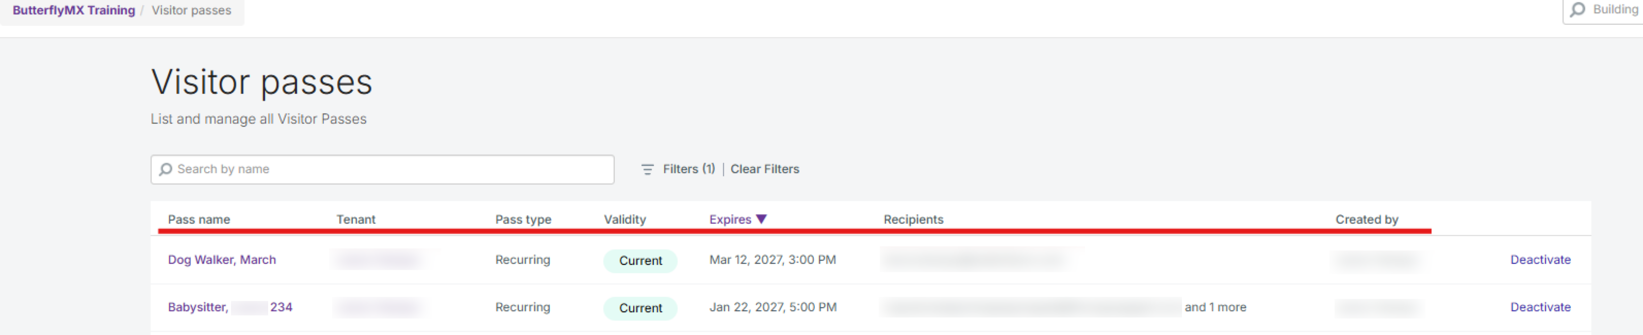Open Dog Walker, March pass
The height and width of the screenshot is (335, 1643).
point(221,260)
